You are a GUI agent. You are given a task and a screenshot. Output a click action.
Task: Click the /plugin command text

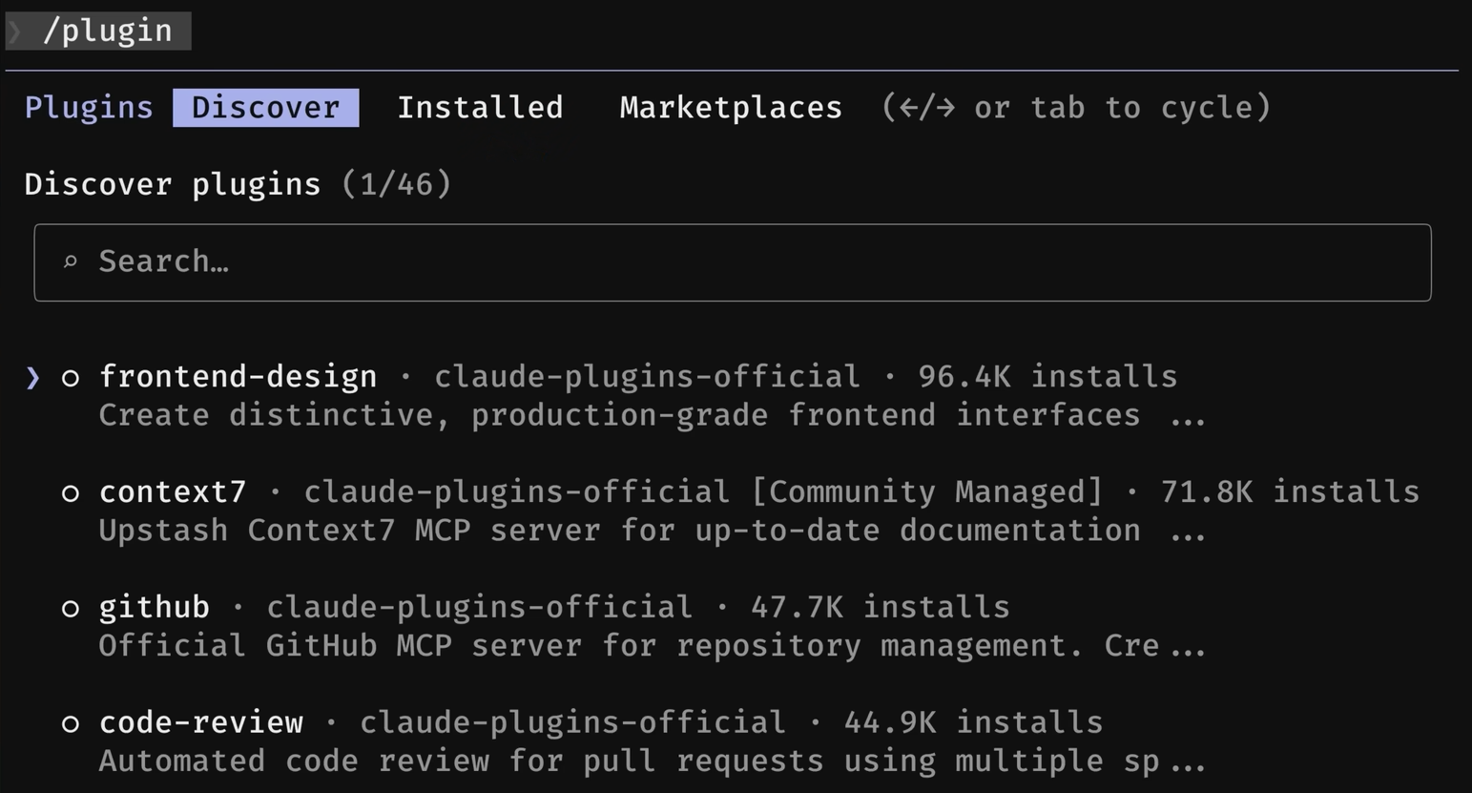pyautogui.click(x=108, y=31)
